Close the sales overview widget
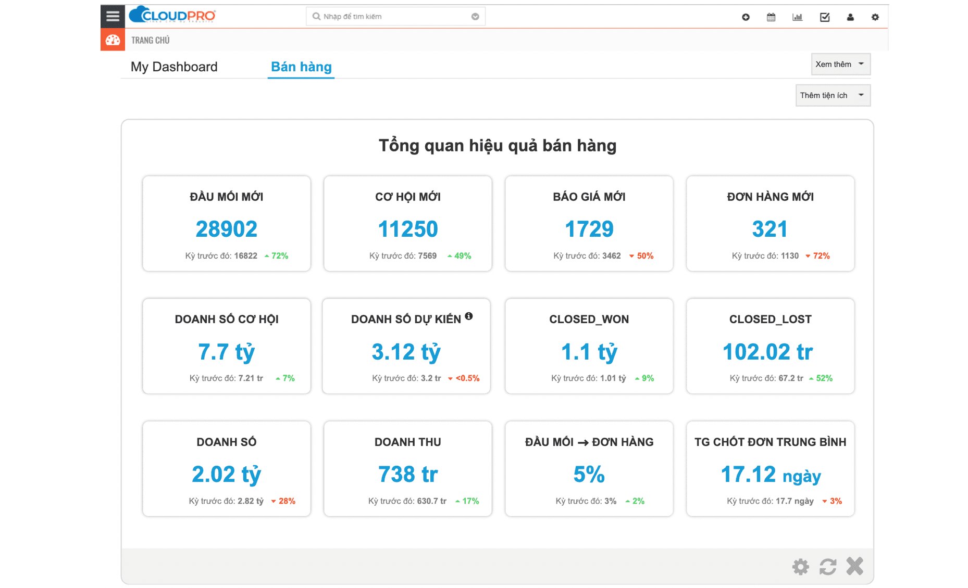The image size is (968, 588). click(x=855, y=566)
